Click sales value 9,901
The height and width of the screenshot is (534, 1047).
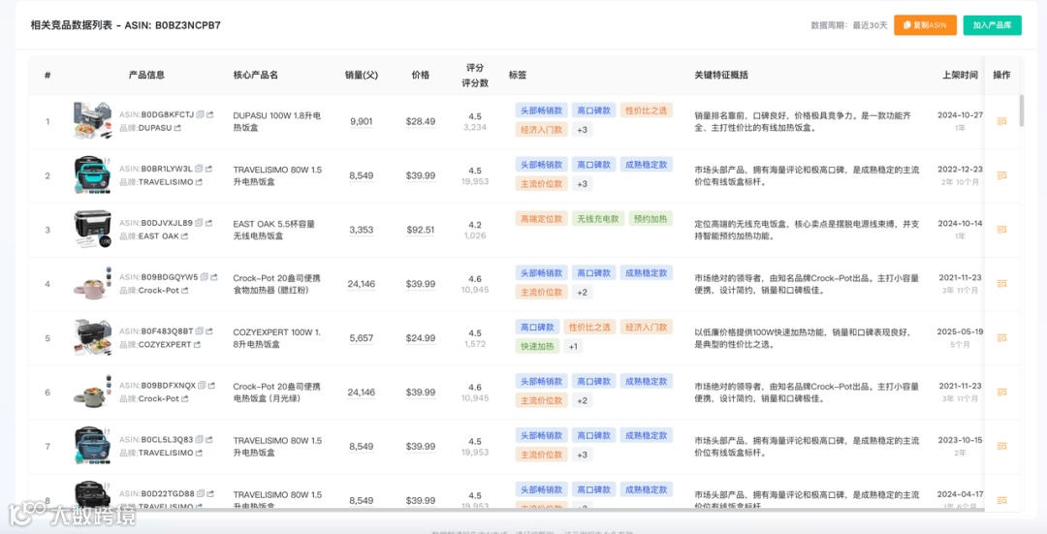click(x=362, y=121)
